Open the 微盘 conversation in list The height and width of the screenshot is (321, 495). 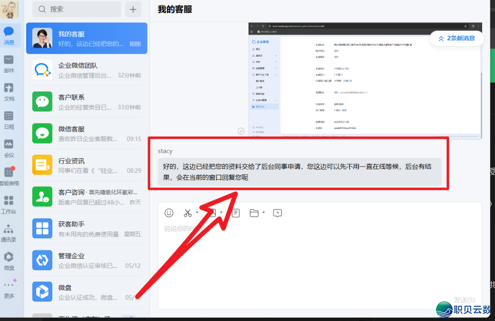[87, 292]
